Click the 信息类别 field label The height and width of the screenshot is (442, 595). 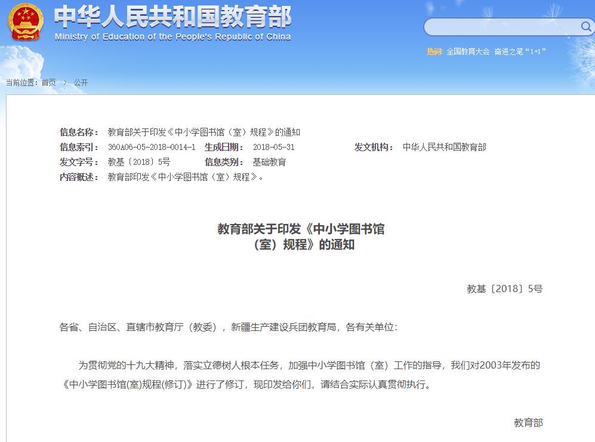[x=224, y=162]
